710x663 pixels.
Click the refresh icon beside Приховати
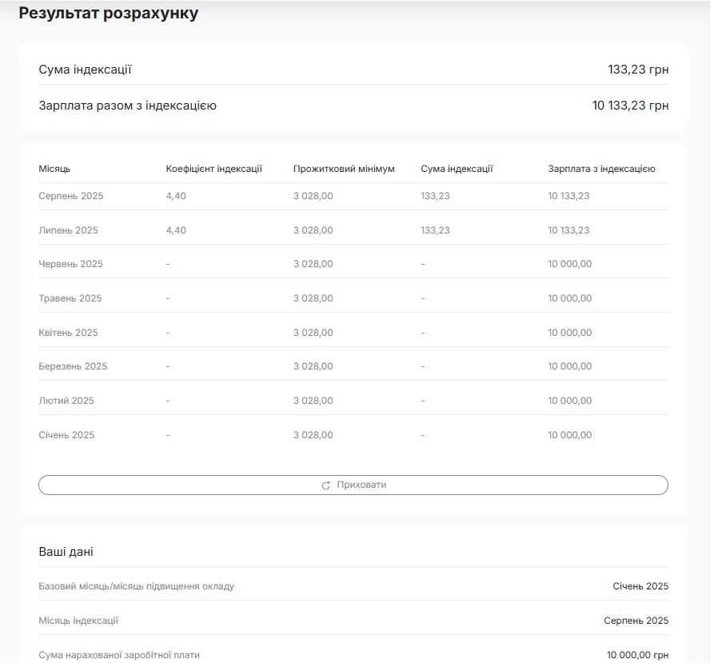(x=325, y=485)
